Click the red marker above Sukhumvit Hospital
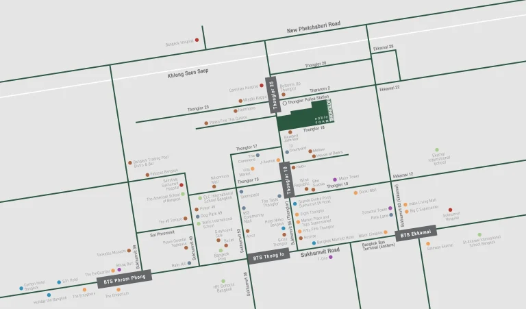The width and height of the screenshot is (526, 309). tap(450, 210)
